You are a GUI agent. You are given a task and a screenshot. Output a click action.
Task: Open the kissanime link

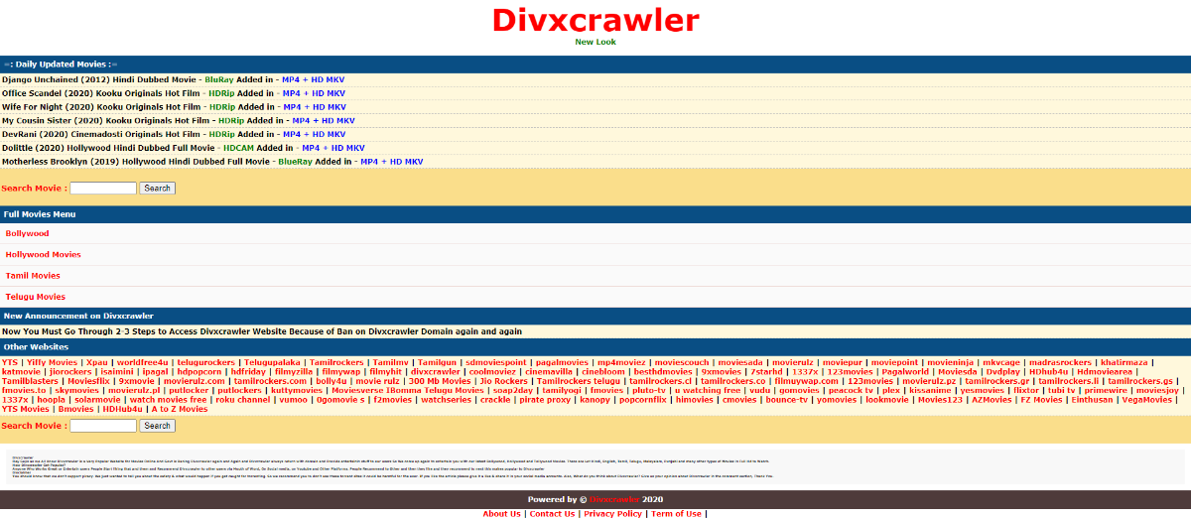click(930, 390)
